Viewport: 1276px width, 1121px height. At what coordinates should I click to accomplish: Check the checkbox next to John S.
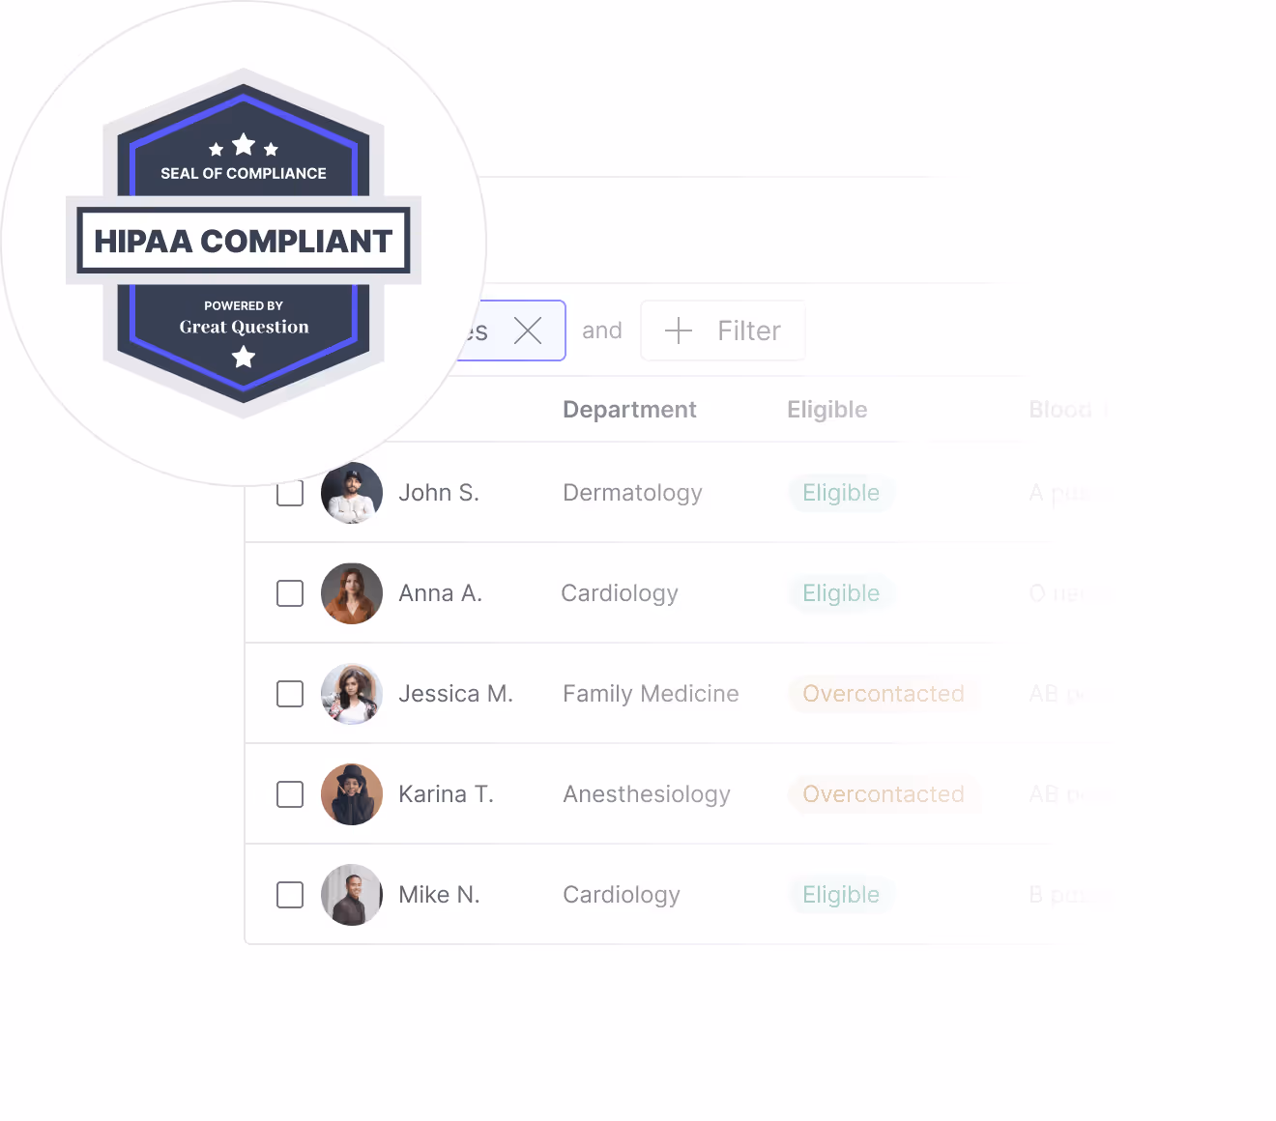pyautogui.click(x=289, y=492)
